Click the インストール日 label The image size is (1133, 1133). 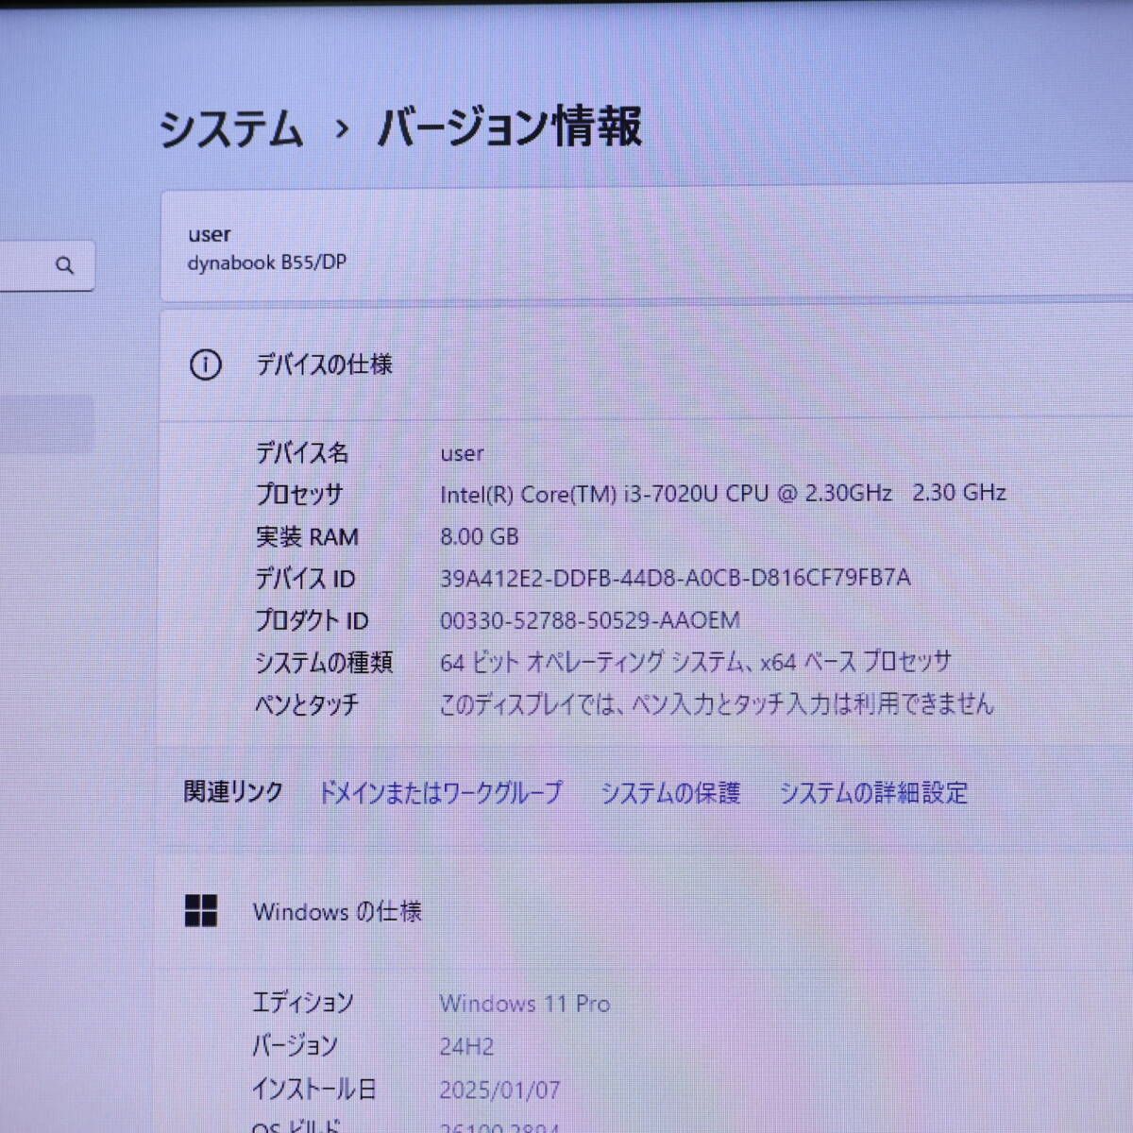(313, 1089)
